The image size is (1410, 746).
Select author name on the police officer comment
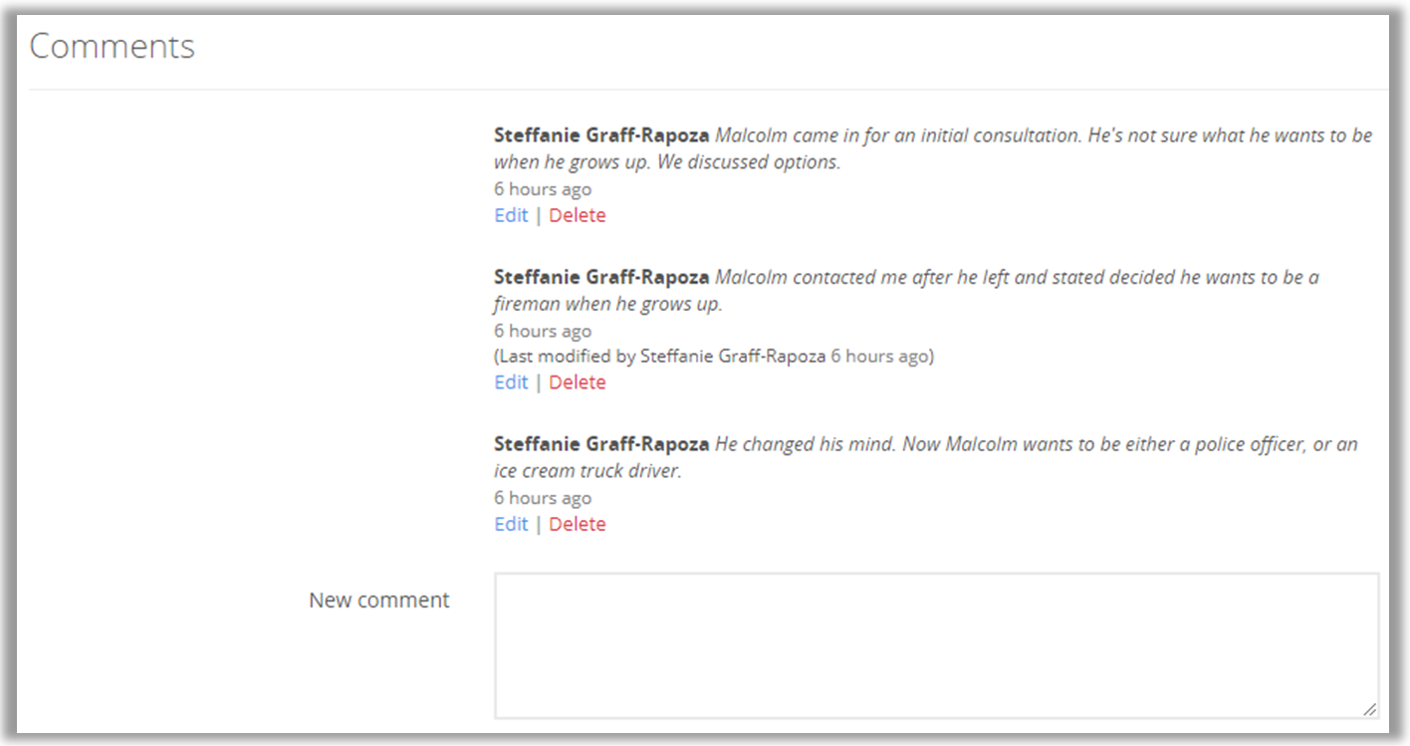pyautogui.click(x=601, y=444)
